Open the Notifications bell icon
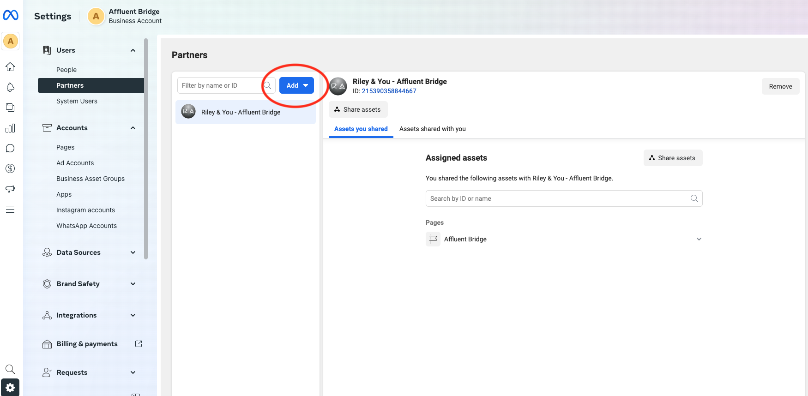Screen dimensions: 808x396 pos(10,87)
